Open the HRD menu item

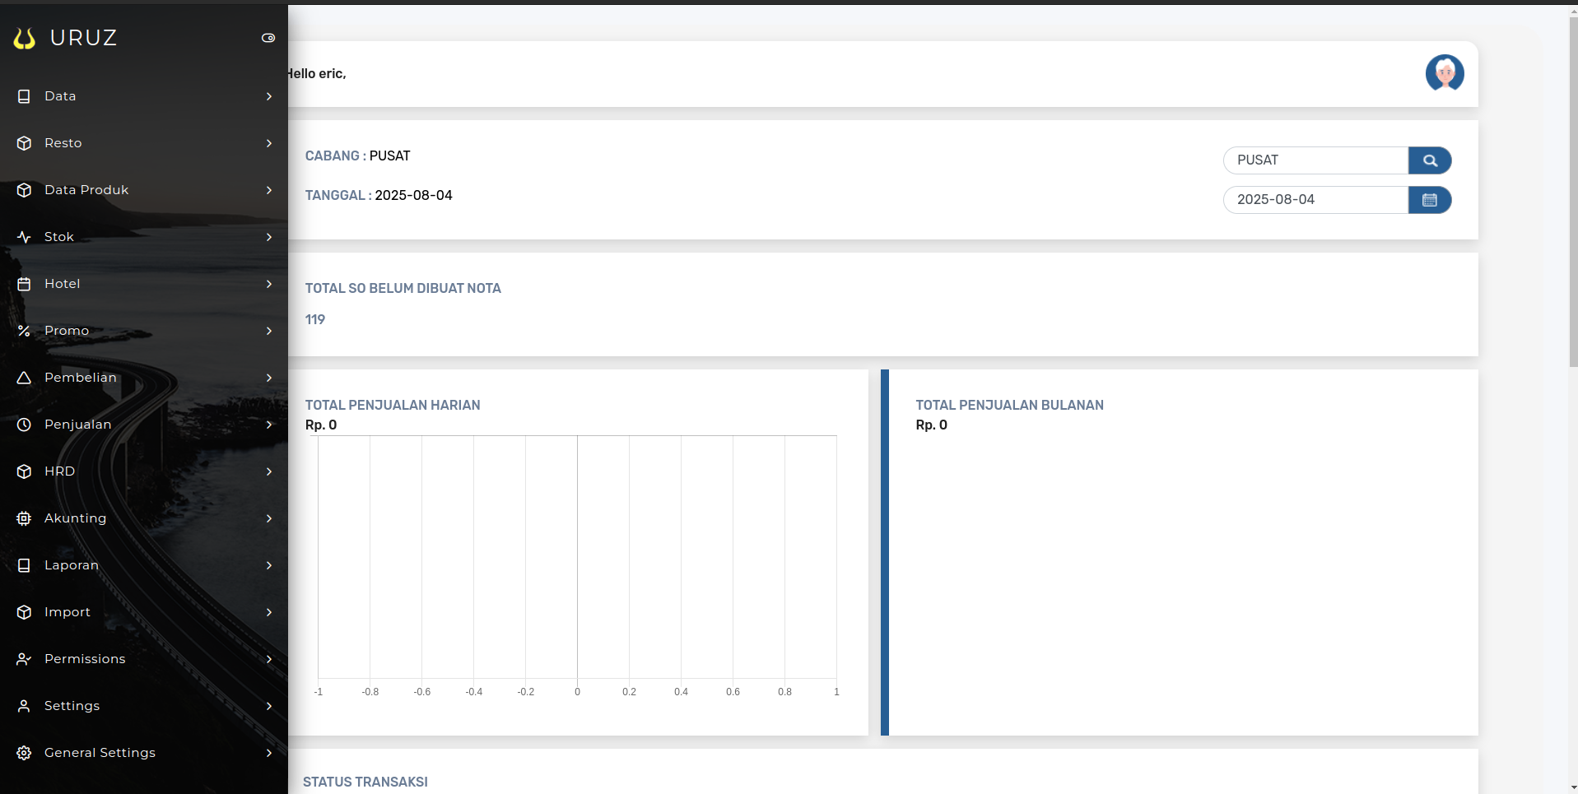coord(59,471)
